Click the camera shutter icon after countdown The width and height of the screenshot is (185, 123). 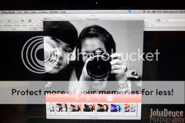110,98
